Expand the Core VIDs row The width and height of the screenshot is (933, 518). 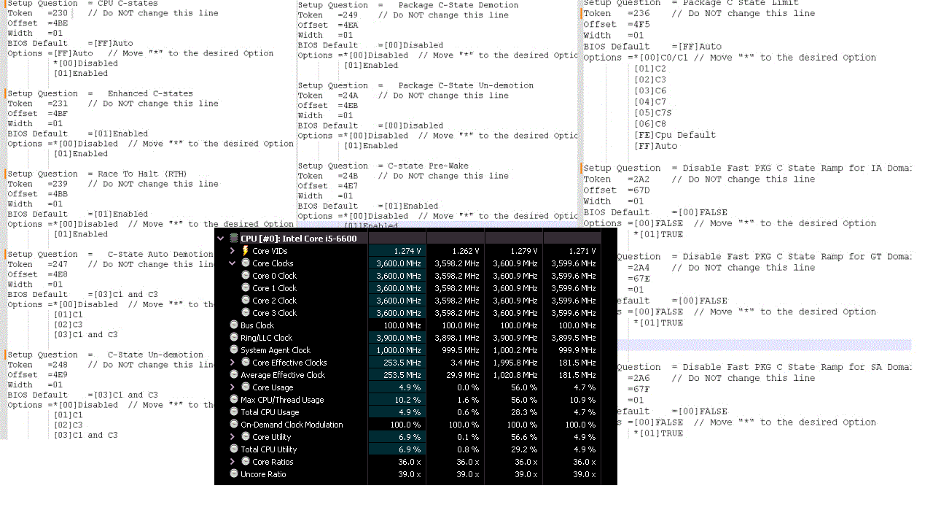tap(233, 251)
